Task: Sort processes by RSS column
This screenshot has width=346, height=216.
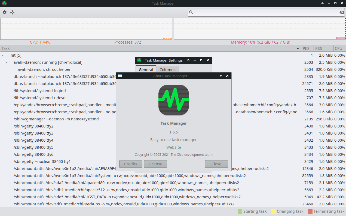Action: tap(323, 48)
